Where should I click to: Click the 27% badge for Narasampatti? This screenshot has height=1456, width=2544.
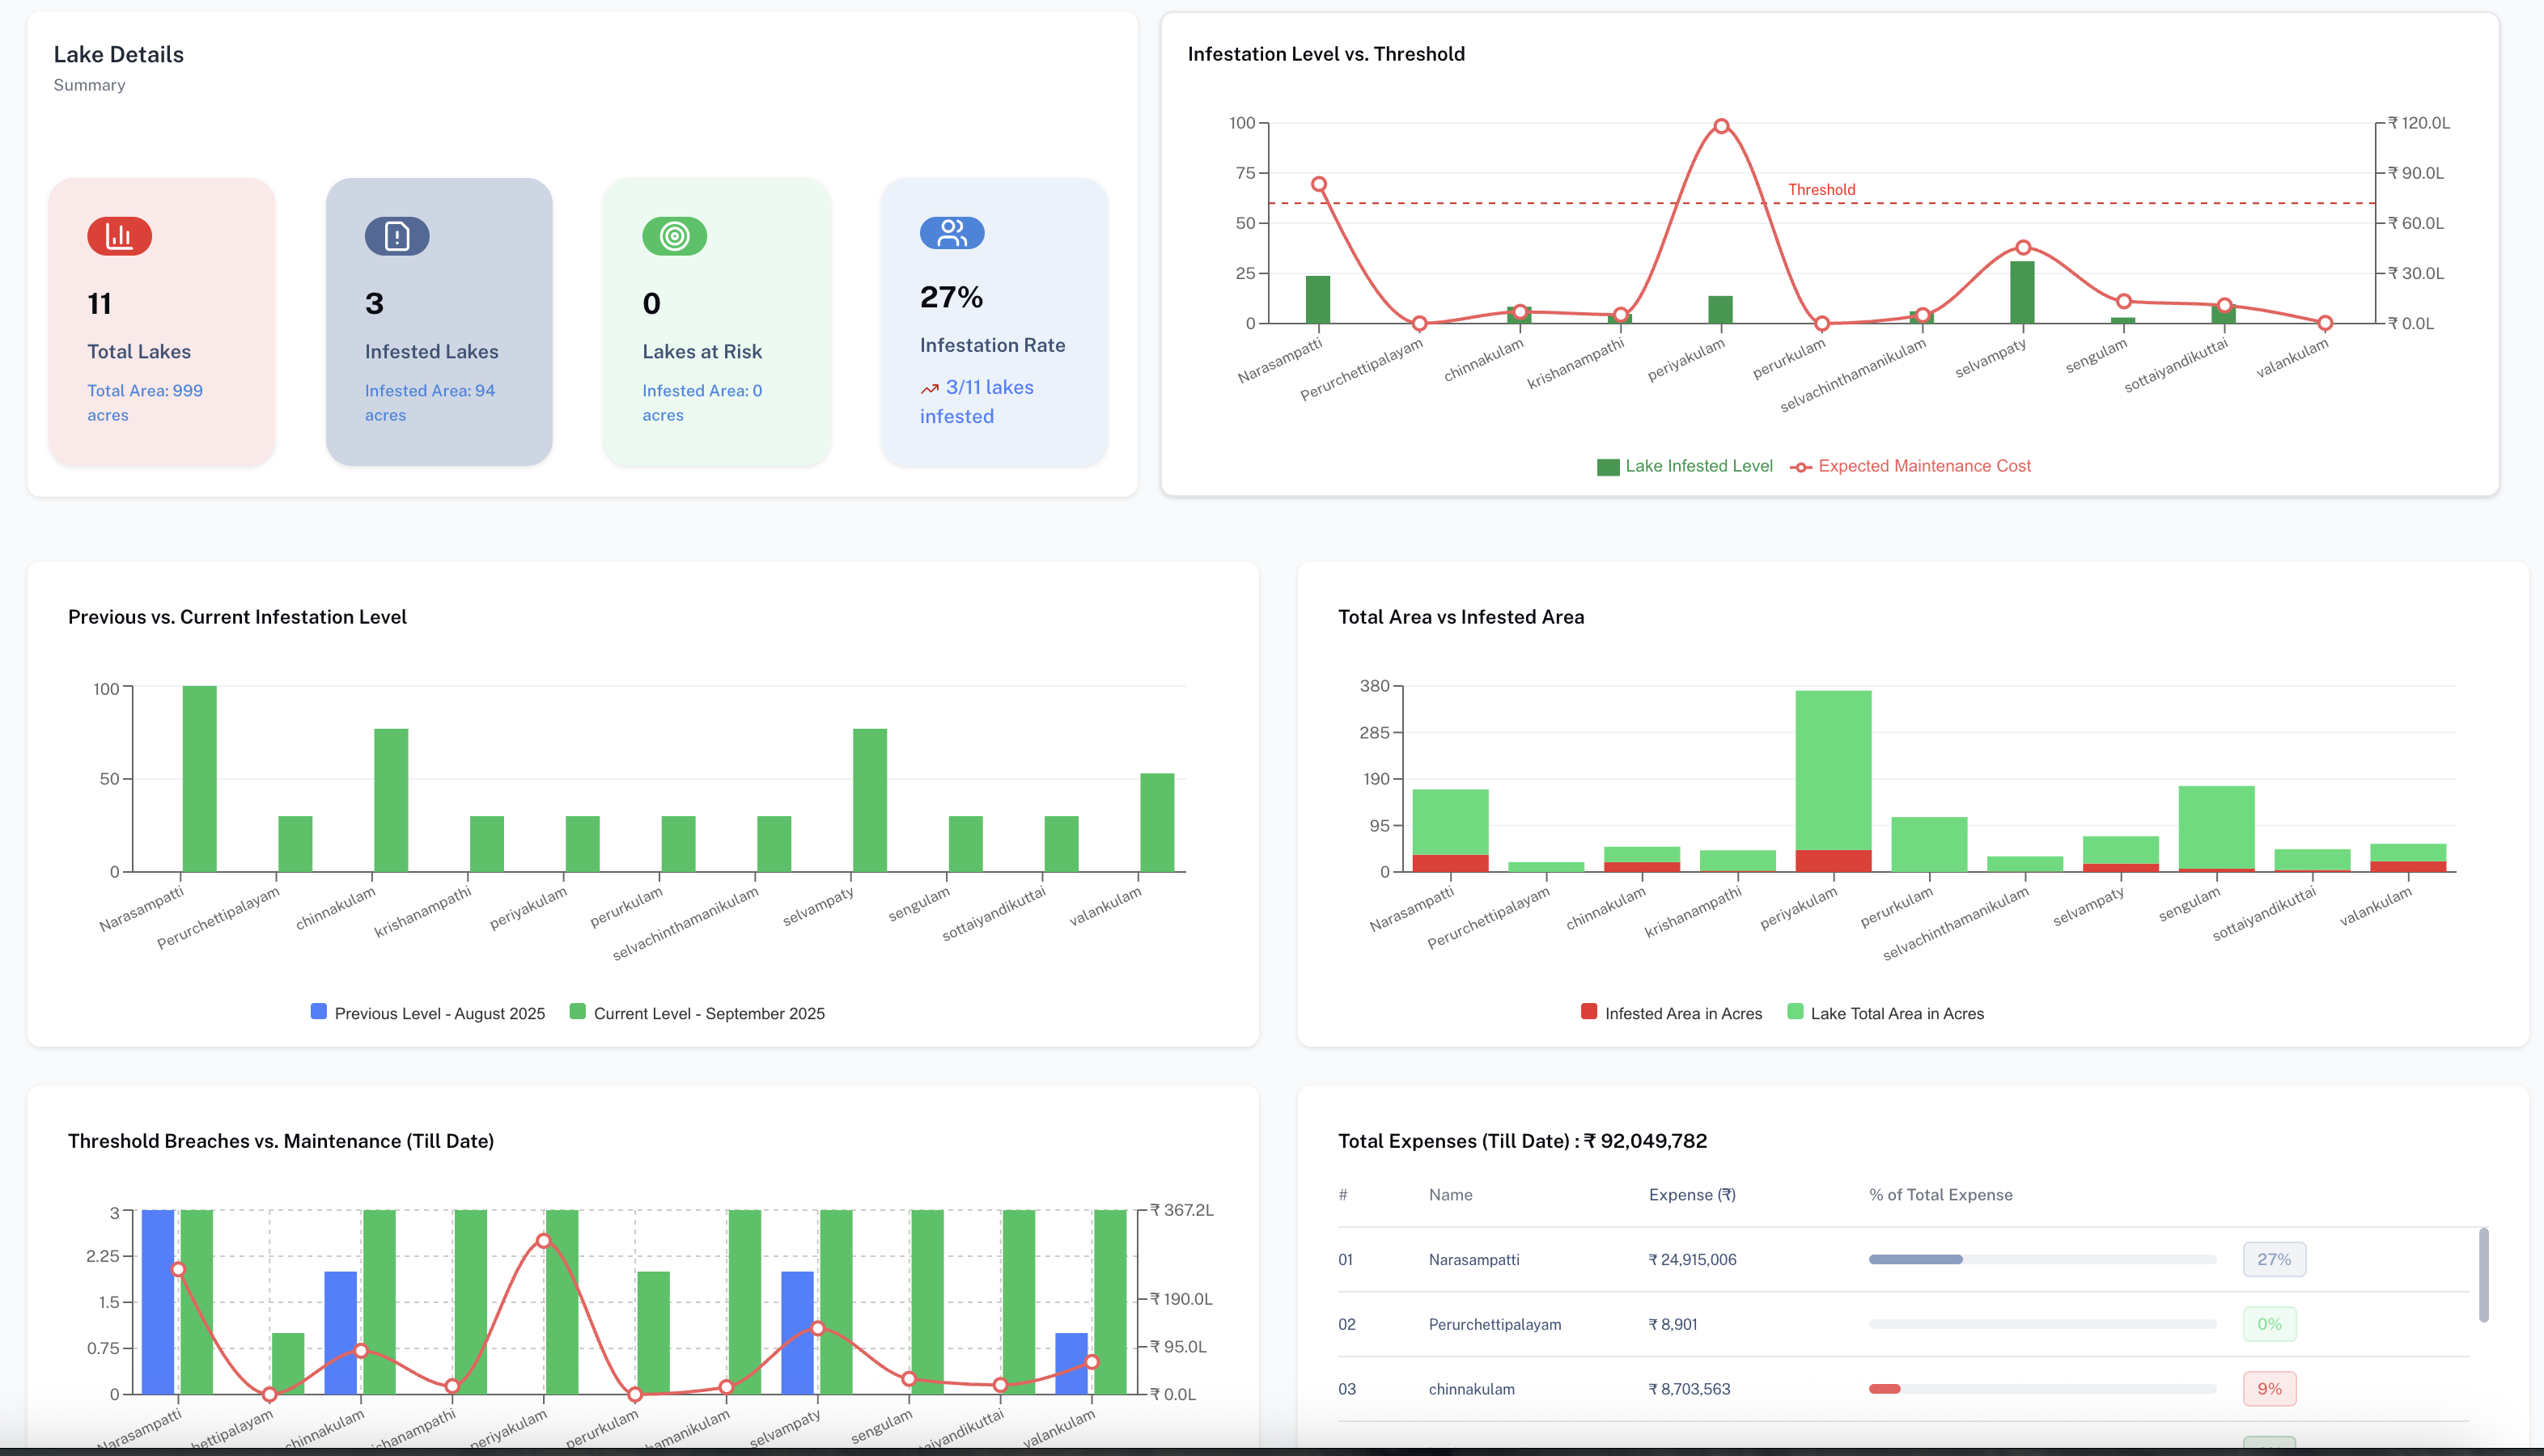click(x=2274, y=1260)
